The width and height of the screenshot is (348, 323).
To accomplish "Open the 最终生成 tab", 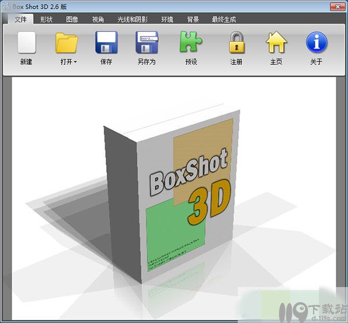I will pos(224,20).
